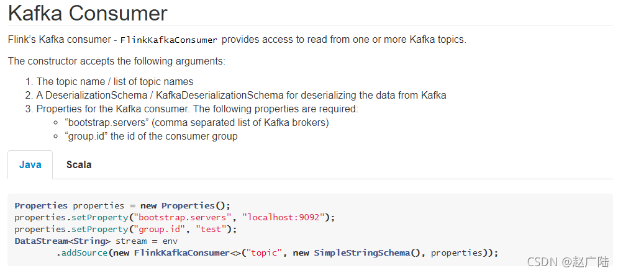This screenshot has width=618, height=273.
Task: Click the "group.id" consumer group bullet point
Action: pos(151,136)
